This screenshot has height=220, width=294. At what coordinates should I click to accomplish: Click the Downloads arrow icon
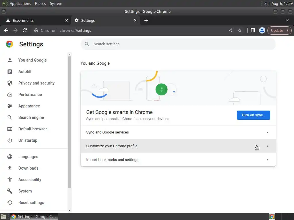tap(10, 168)
